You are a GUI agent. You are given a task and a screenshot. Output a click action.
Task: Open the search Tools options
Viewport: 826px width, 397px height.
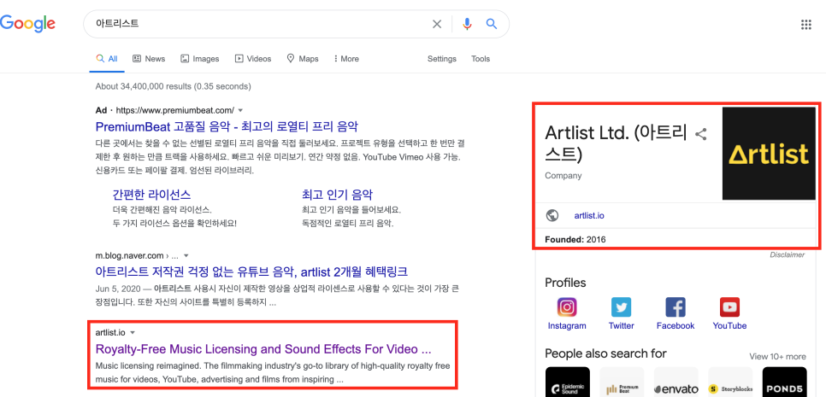481,59
